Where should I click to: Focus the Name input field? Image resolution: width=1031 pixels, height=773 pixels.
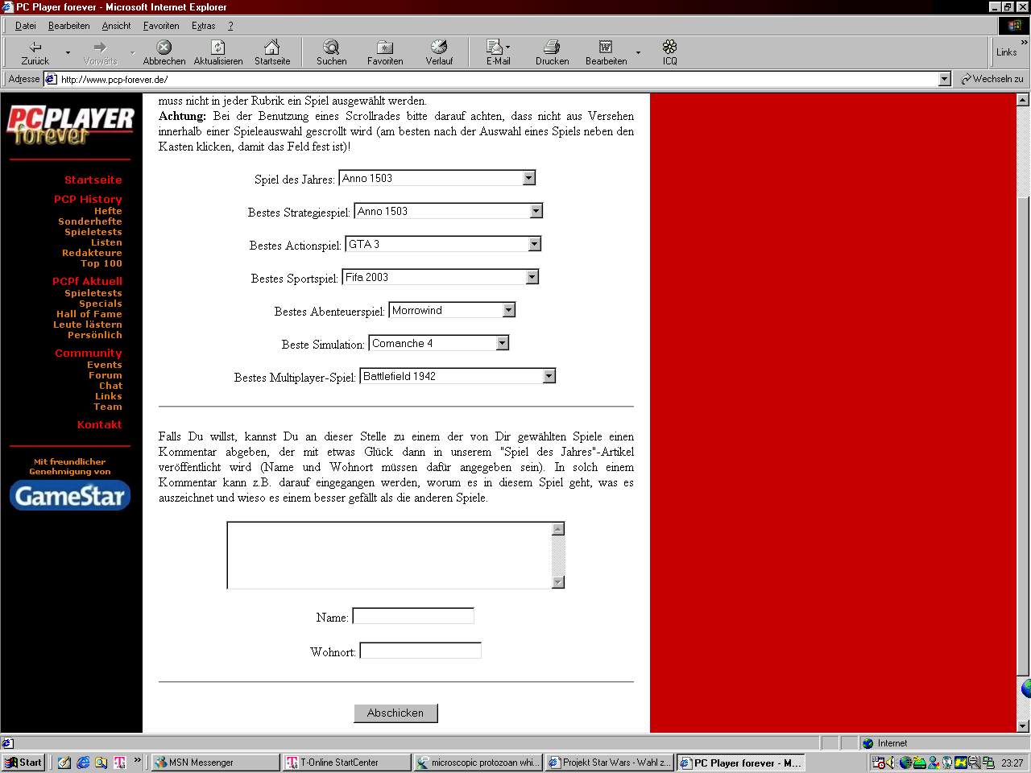pyautogui.click(x=413, y=616)
